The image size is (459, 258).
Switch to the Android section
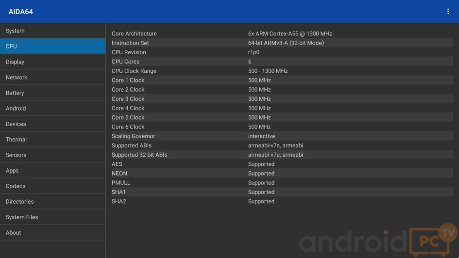click(x=52, y=109)
